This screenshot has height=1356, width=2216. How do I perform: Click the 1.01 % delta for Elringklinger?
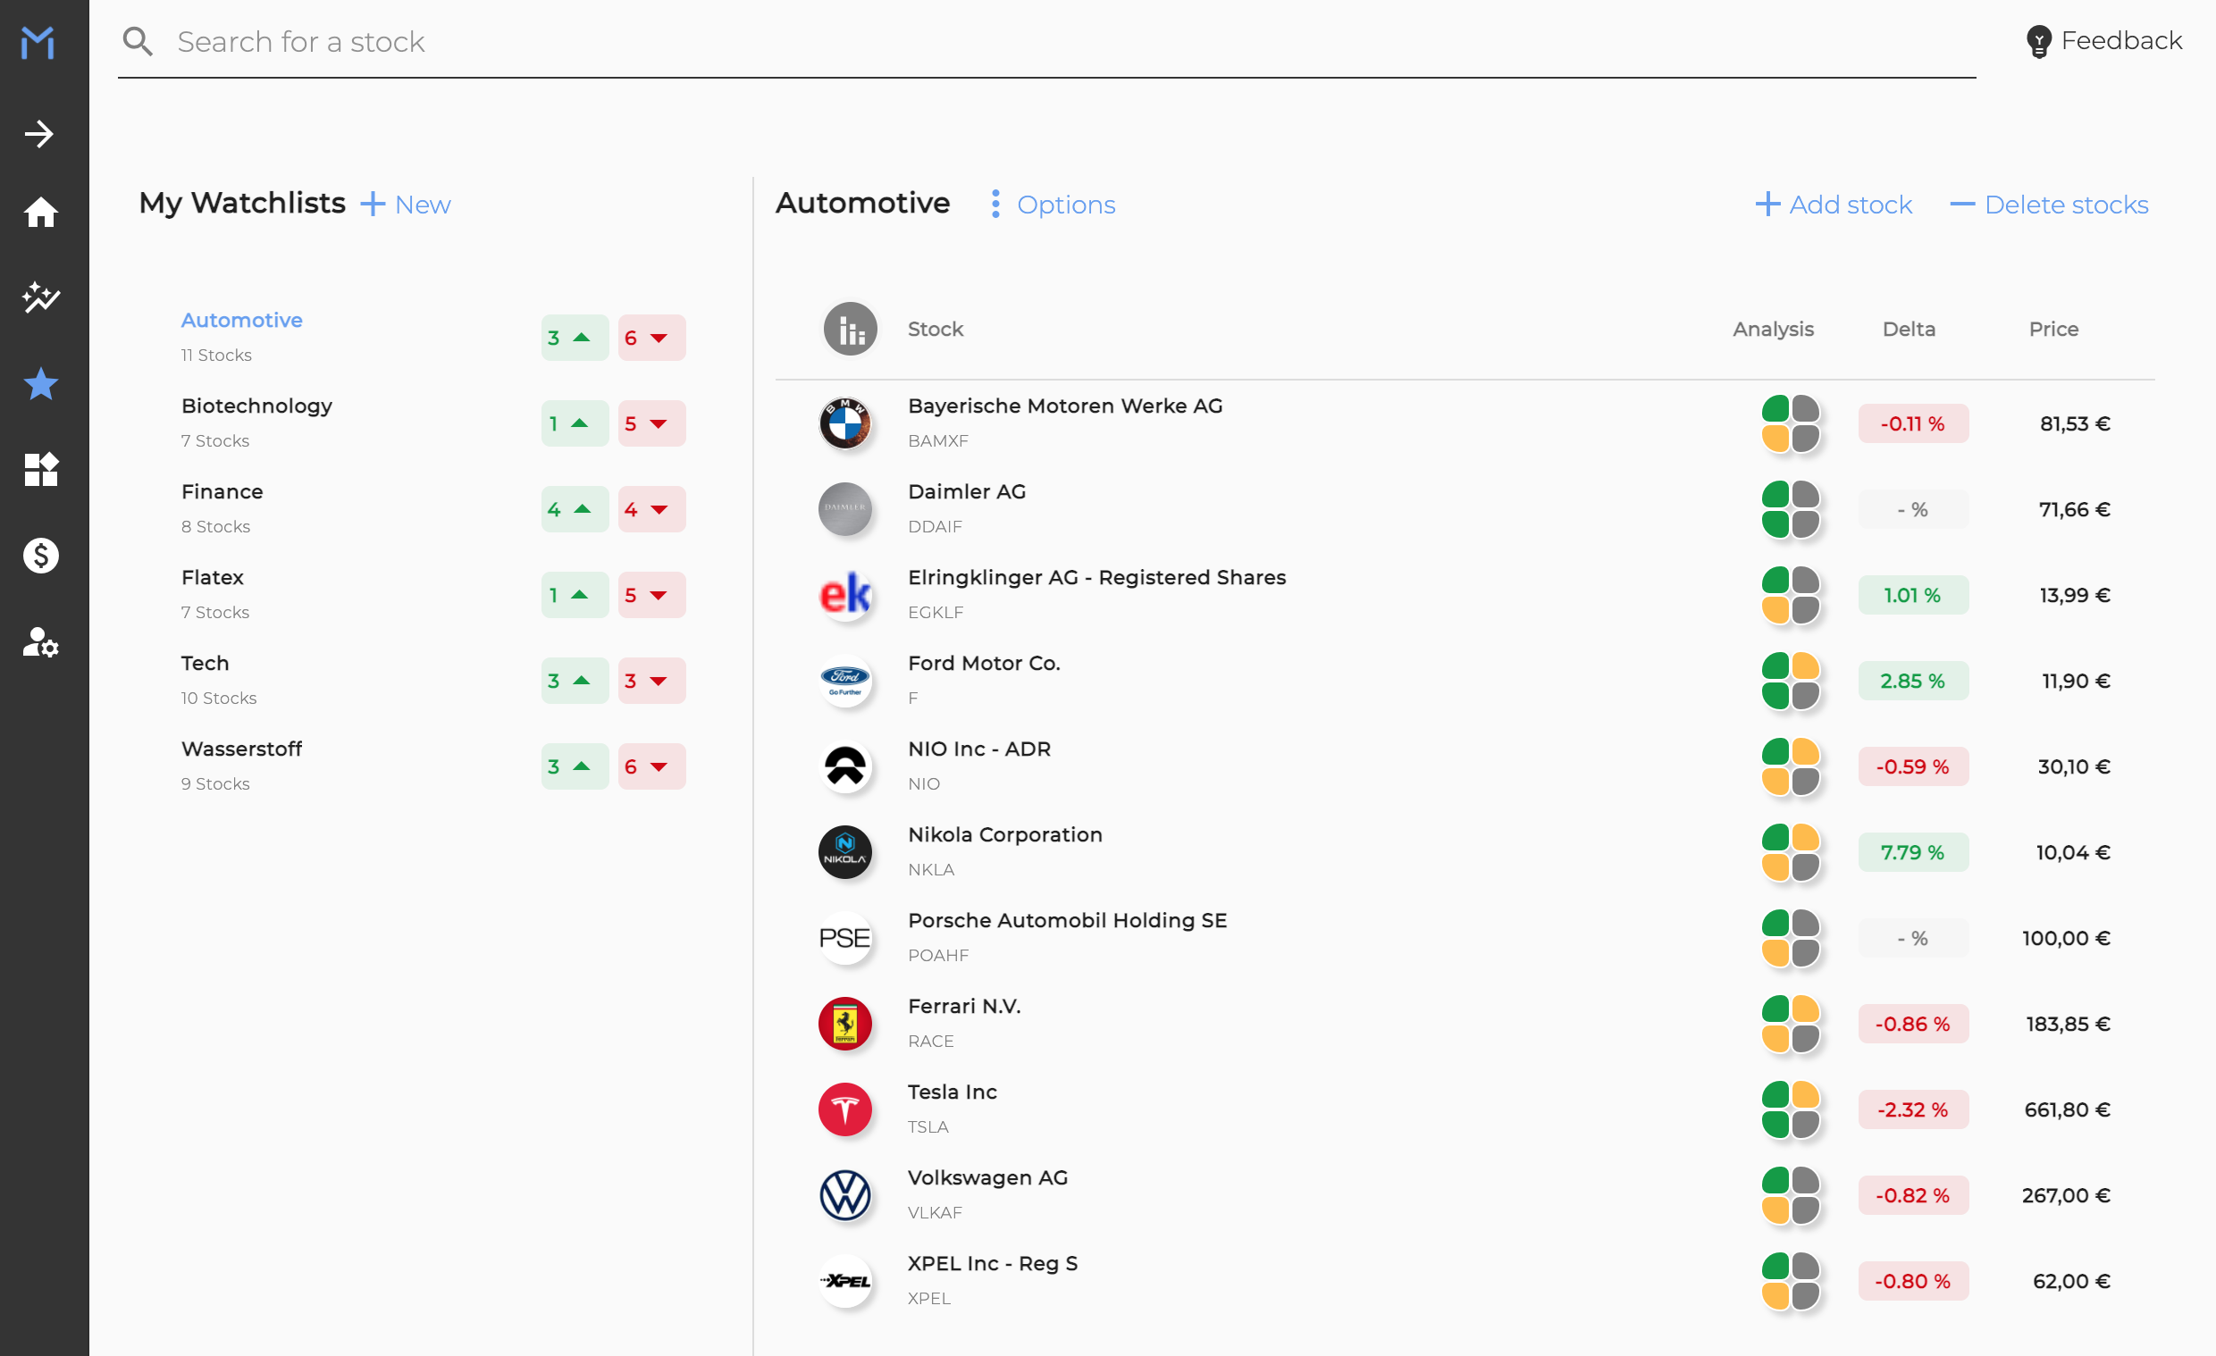(1913, 594)
